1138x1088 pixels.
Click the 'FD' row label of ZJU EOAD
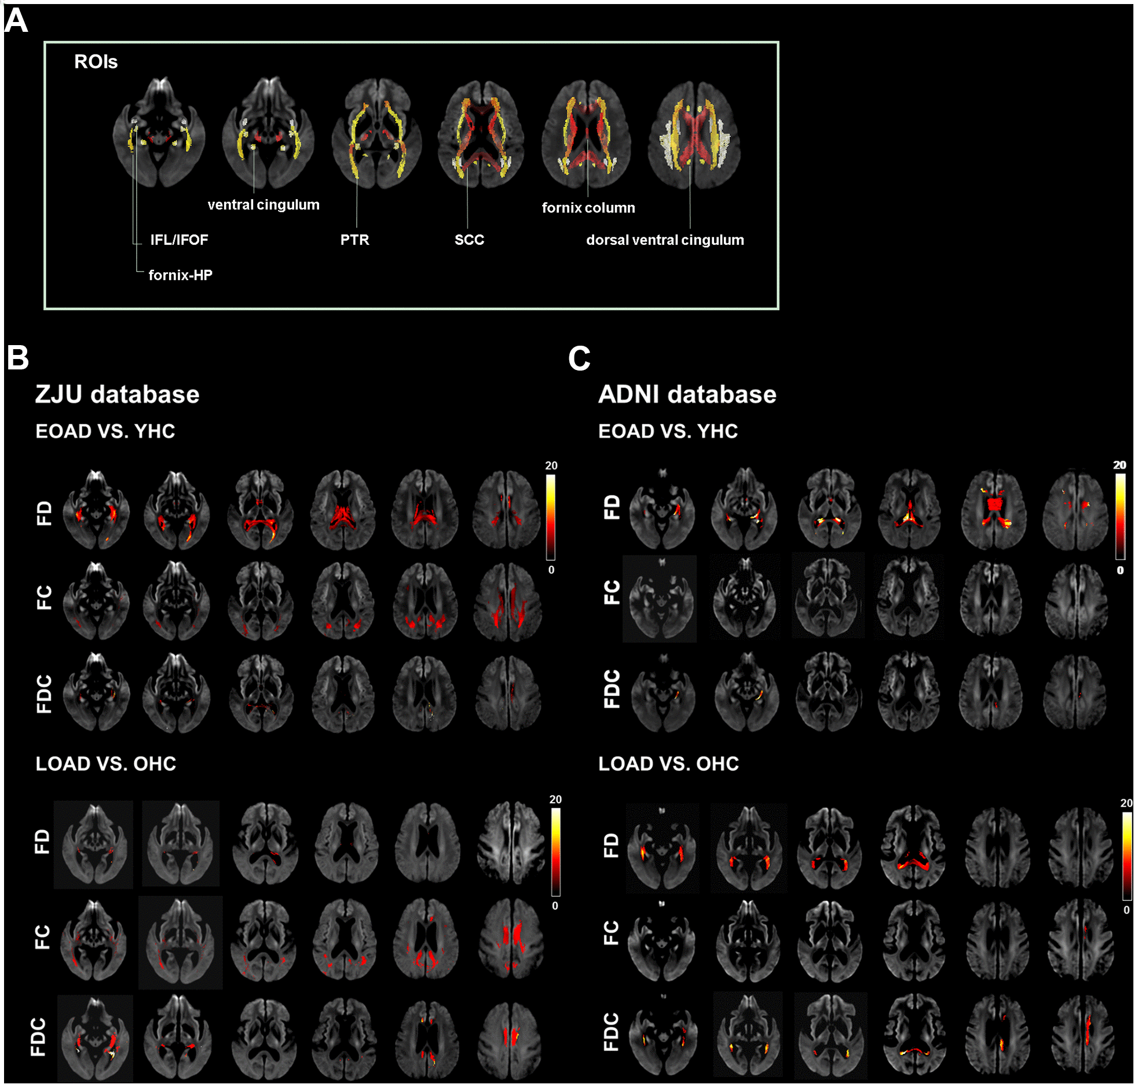pyautogui.click(x=44, y=513)
